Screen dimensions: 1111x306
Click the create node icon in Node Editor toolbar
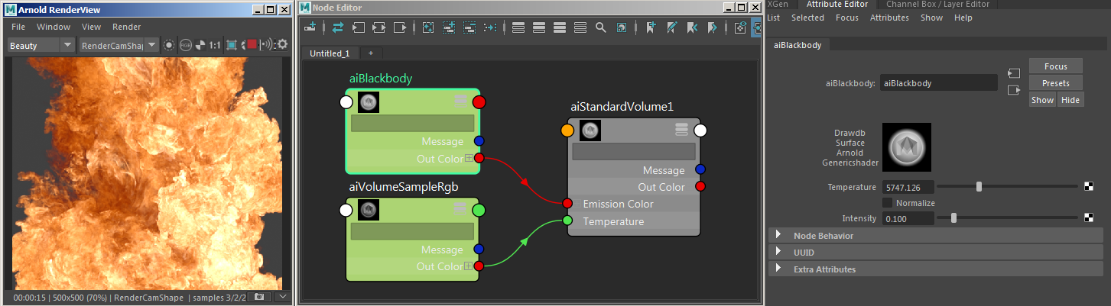click(x=310, y=27)
